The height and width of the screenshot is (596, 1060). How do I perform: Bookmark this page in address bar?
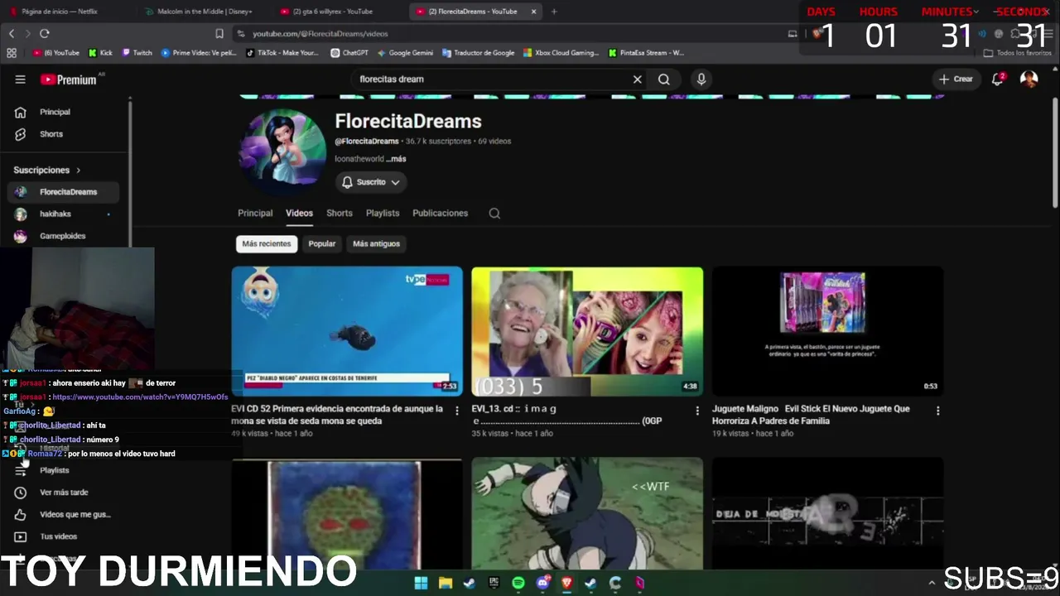click(219, 34)
